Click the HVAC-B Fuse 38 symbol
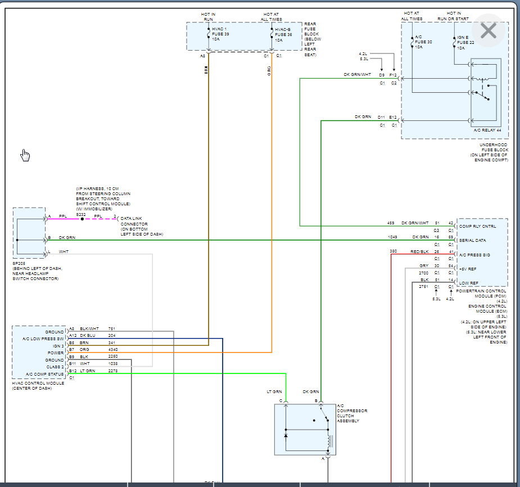Viewport: 520px width, 487px height. [272, 34]
